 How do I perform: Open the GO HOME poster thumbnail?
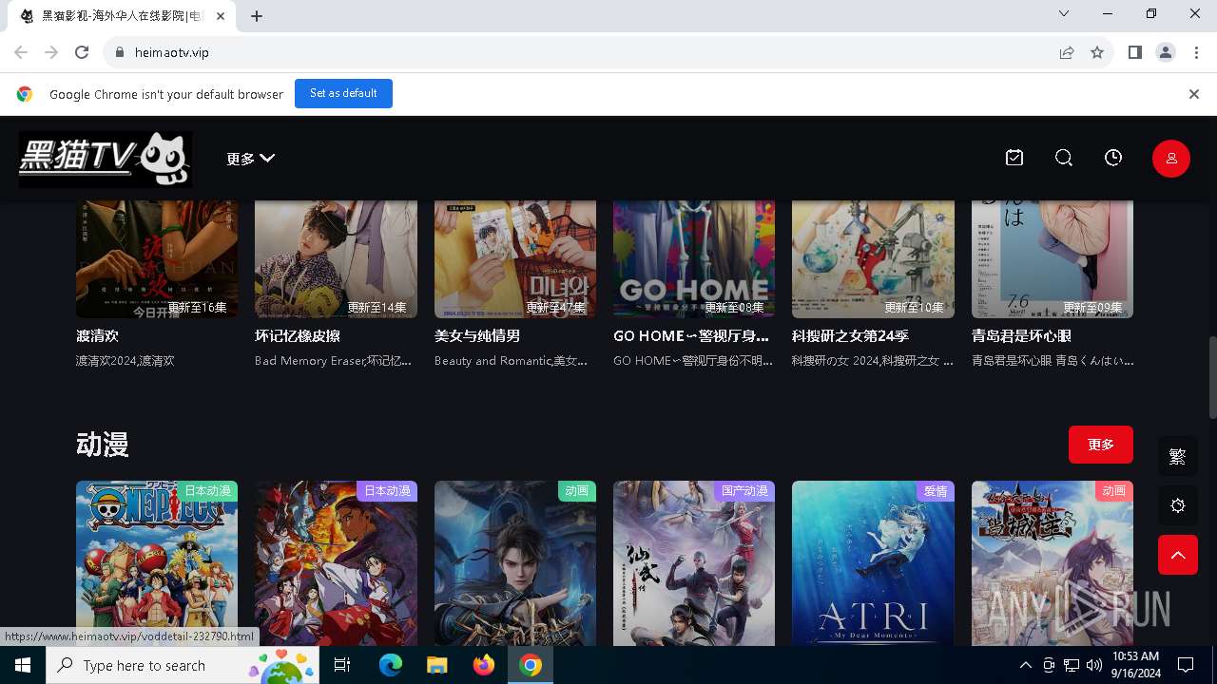pyautogui.click(x=694, y=259)
